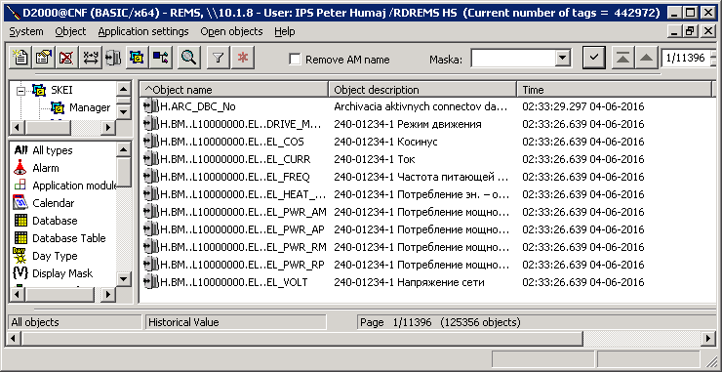Click the checkmark apply mask button
Image resolution: width=722 pixels, height=372 pixels.
[x=594, y=58]
